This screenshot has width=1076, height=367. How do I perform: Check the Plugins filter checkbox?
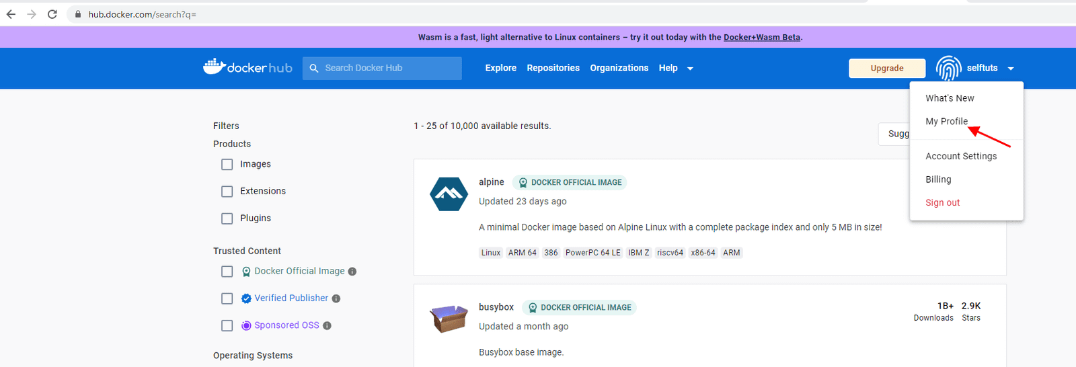[227, 218]
